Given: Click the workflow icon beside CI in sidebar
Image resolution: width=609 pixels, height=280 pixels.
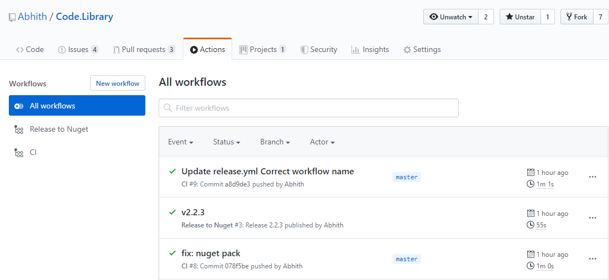Looking at the screenshot, I should (19, 153).
